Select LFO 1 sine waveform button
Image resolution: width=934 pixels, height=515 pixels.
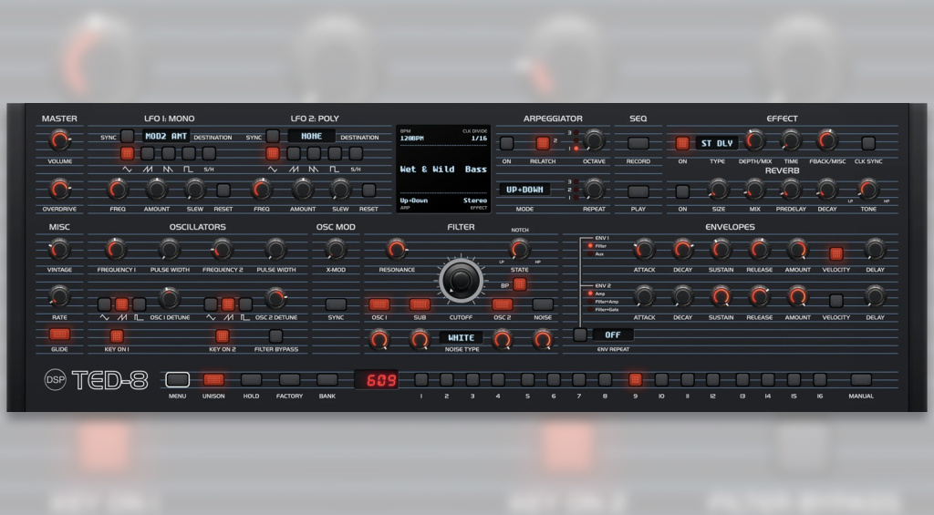point(127,154)
